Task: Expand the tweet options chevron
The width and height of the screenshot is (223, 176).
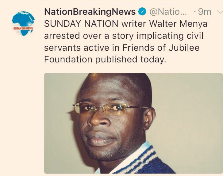Action: (220, 12)
